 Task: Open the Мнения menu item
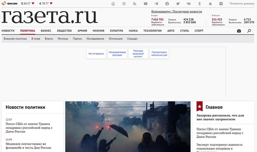click(x=99, y=31)
